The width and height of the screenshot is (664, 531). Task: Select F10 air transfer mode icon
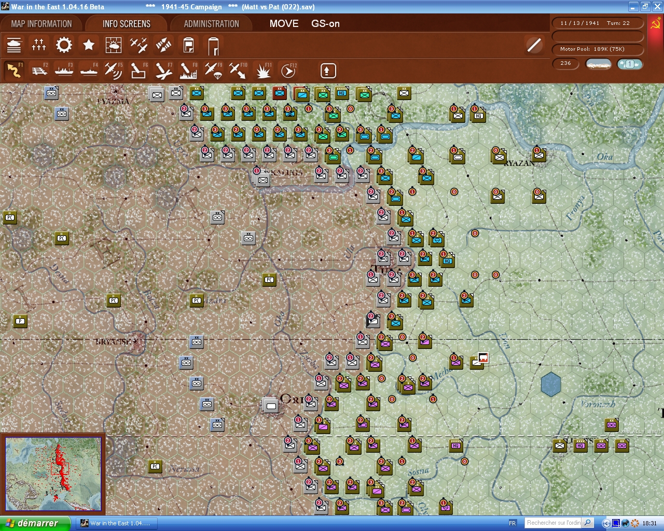click(238, 70)
